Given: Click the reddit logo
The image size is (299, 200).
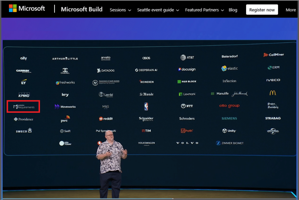Looking at the screenshot, I should [106, 119].
